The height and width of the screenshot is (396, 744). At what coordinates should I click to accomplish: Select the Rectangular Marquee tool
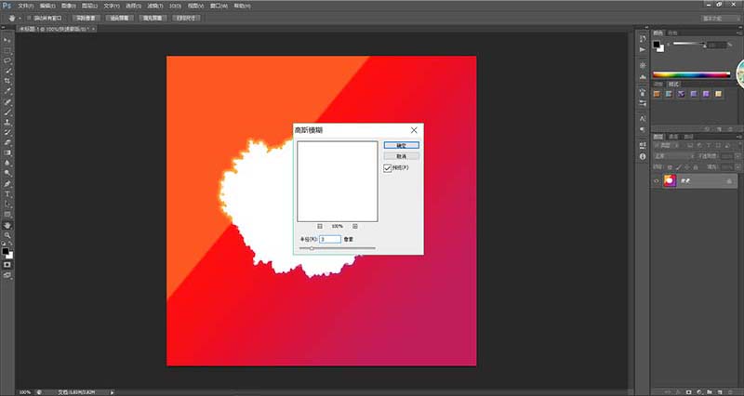pos(7,50)
